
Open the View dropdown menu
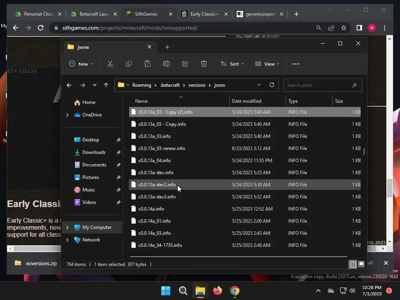267,64
